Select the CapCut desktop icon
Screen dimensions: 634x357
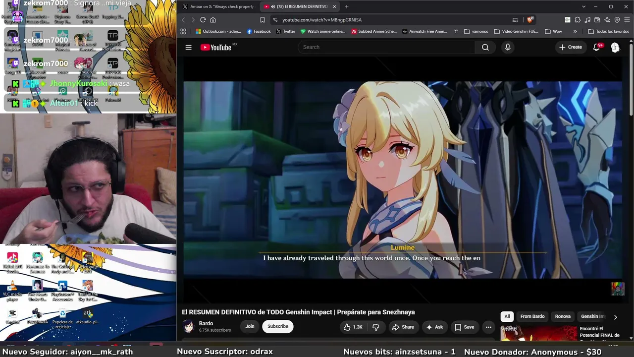coord(12,316)
